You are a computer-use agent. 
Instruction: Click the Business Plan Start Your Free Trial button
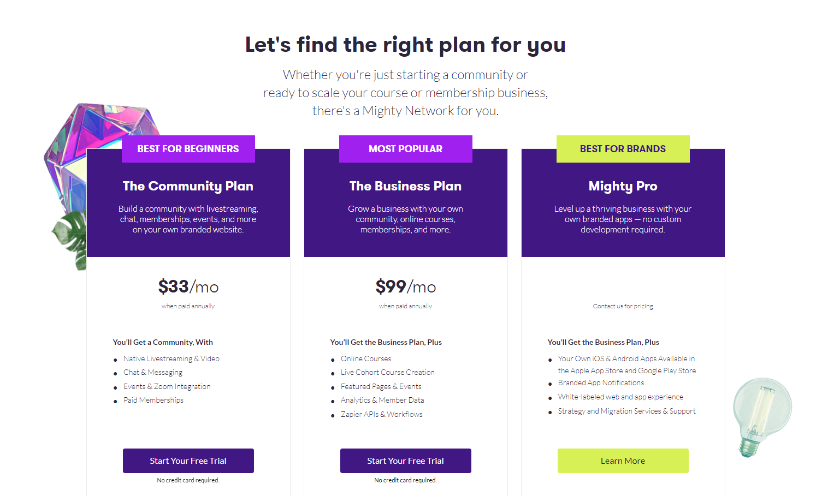click(405, 461)
